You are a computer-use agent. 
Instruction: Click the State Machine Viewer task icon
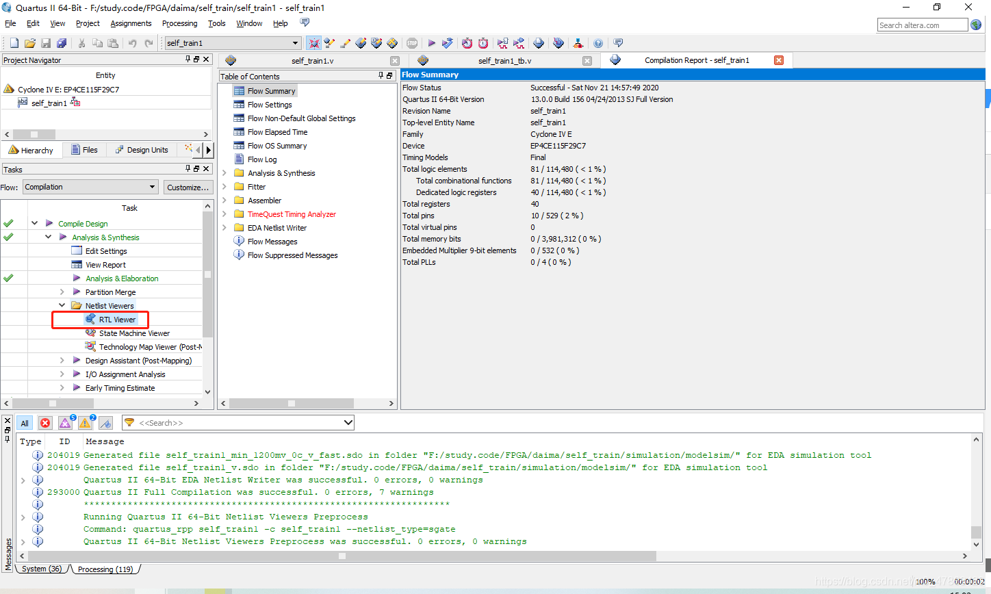click(x=90, y=333)
